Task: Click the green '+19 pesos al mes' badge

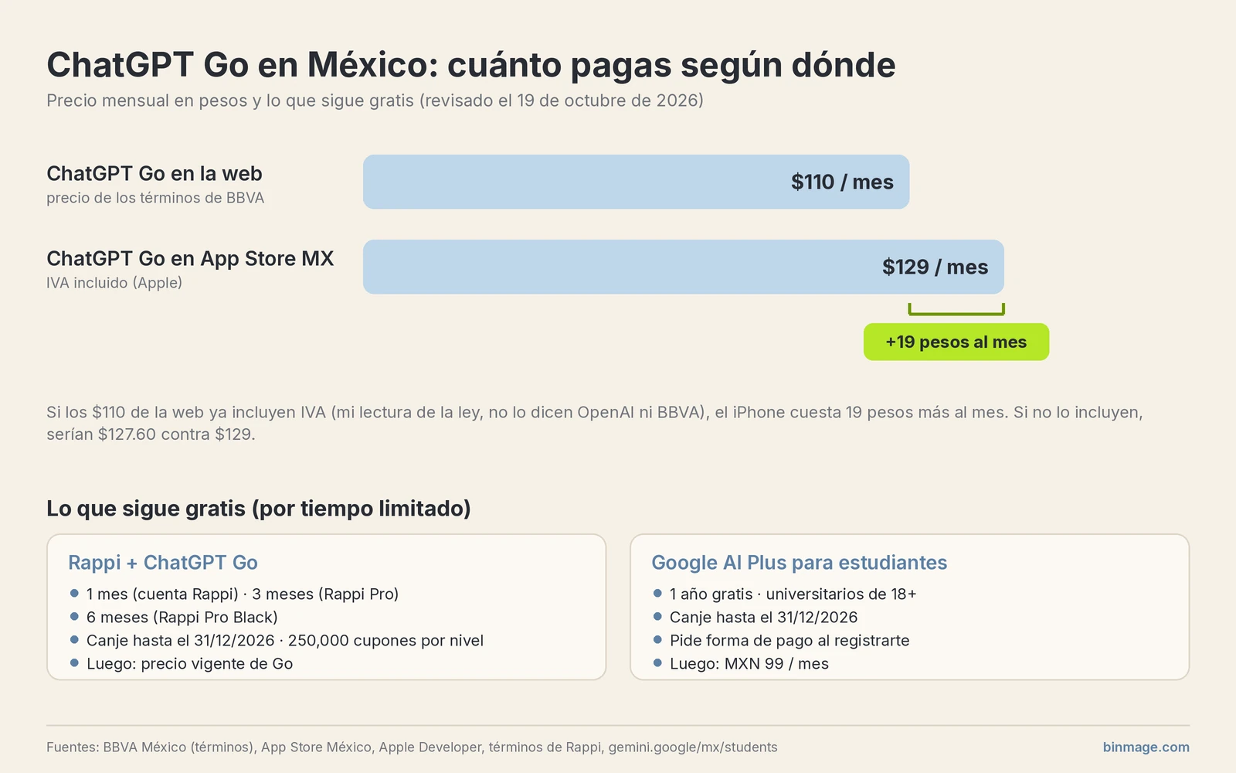Action: pyautogui.click(x=956, y=342)
